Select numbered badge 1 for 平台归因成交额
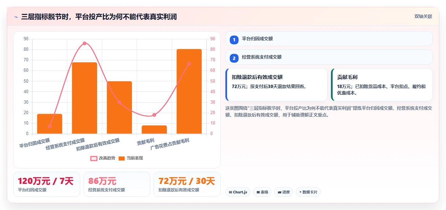The image size is (446, 210). pyautogui.click(x=234, y=40)
